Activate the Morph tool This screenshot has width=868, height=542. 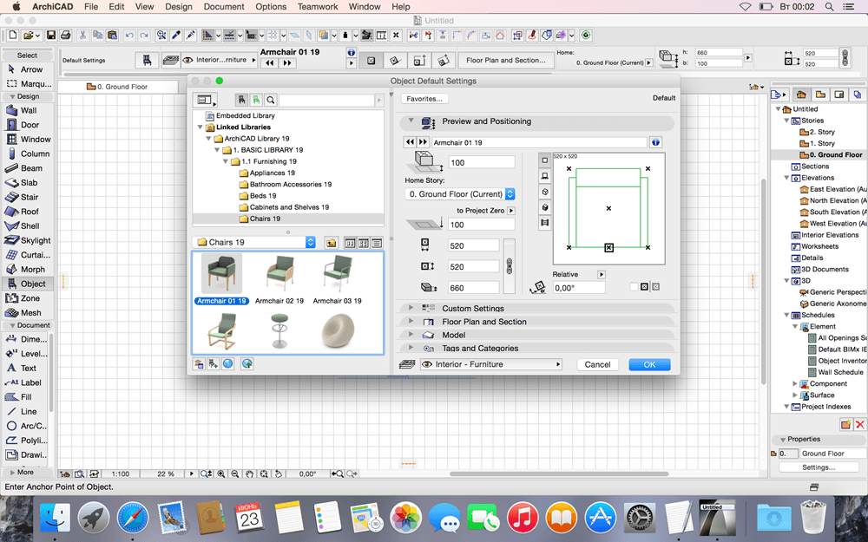click(32, 269)
